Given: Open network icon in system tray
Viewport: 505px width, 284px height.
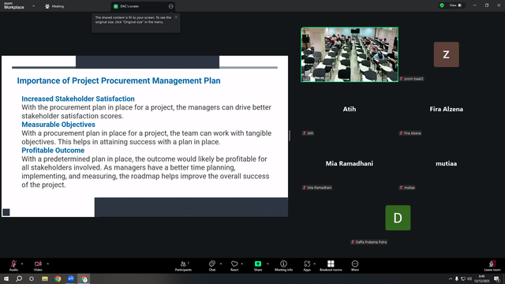Looking at the screenshot, I should [x=463, y=278].
